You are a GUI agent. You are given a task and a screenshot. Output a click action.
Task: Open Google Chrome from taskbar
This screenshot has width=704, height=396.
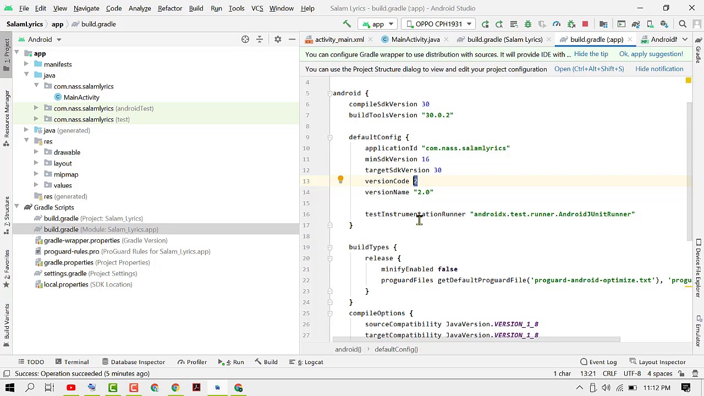click(x=175, y=388)
